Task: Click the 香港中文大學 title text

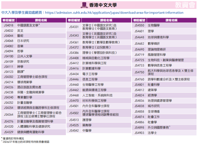Action: (103, 5)
